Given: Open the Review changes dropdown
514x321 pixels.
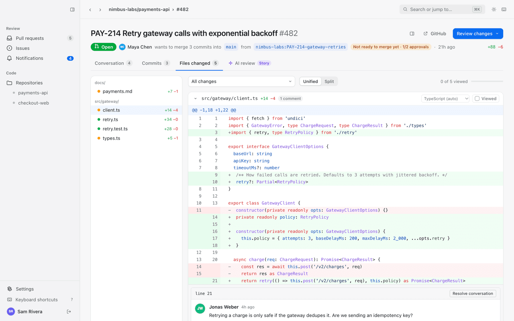Looking at the screenshot, I should pos(478,34).
